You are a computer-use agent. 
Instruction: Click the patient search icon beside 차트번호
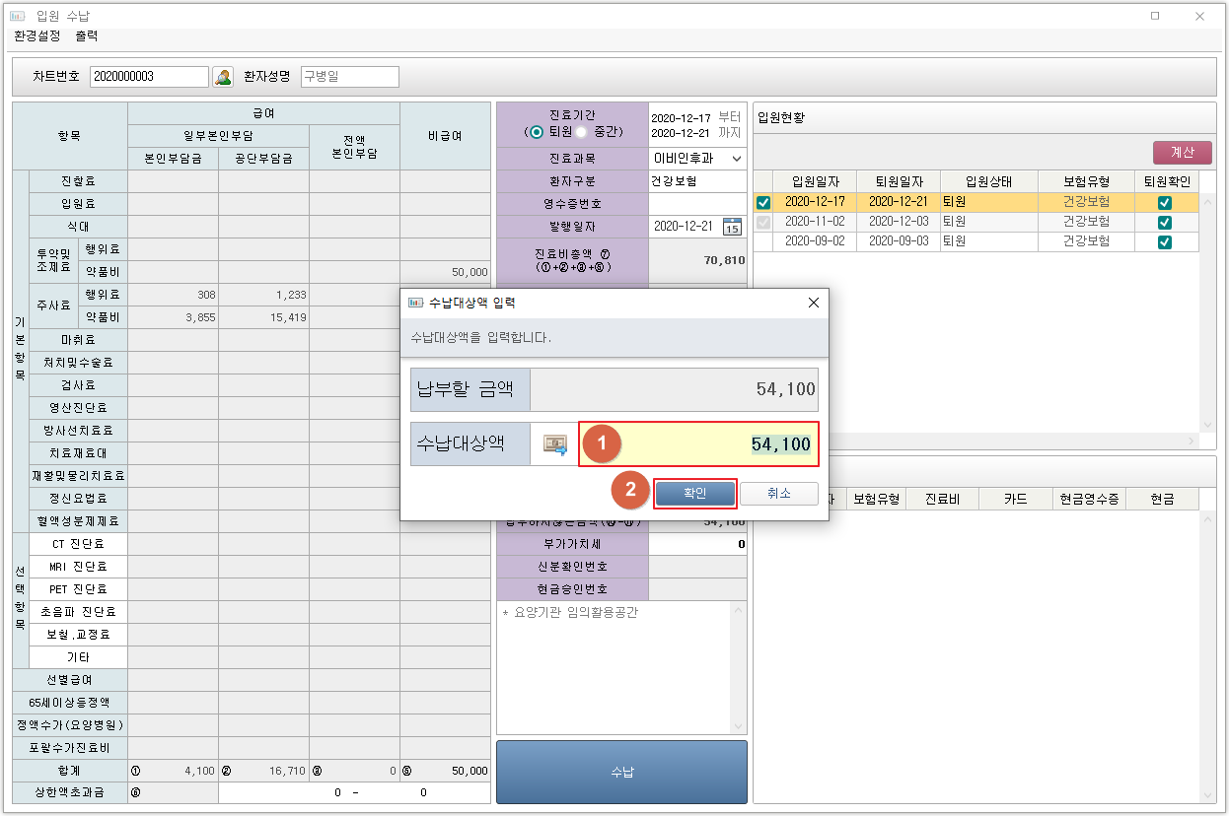223,77
